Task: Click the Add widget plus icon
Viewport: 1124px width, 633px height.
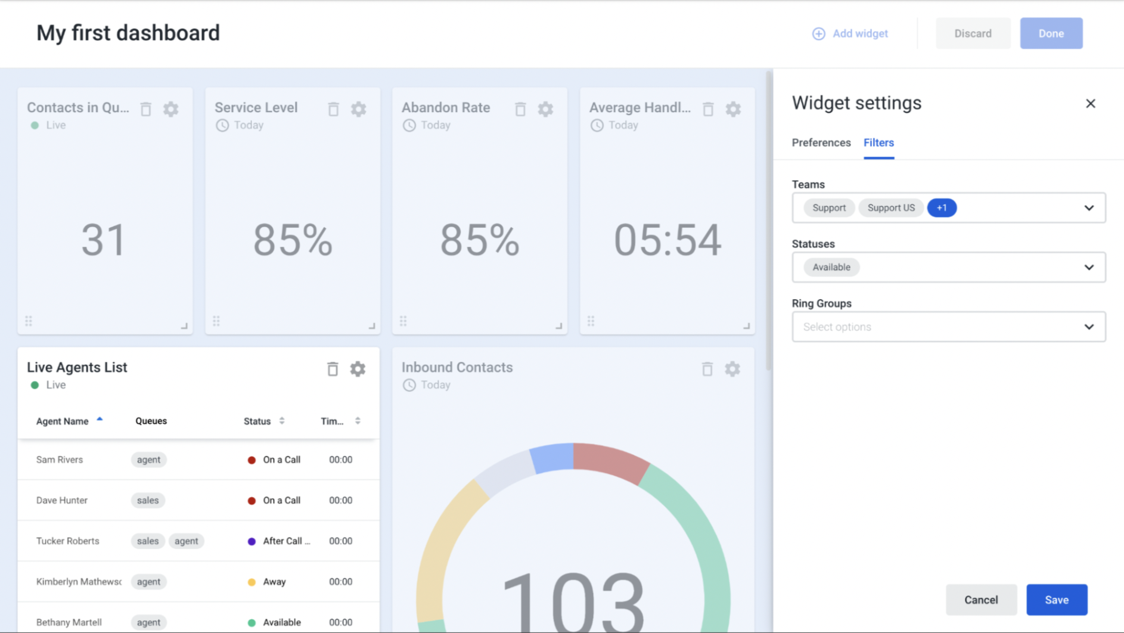Action: 819,33
